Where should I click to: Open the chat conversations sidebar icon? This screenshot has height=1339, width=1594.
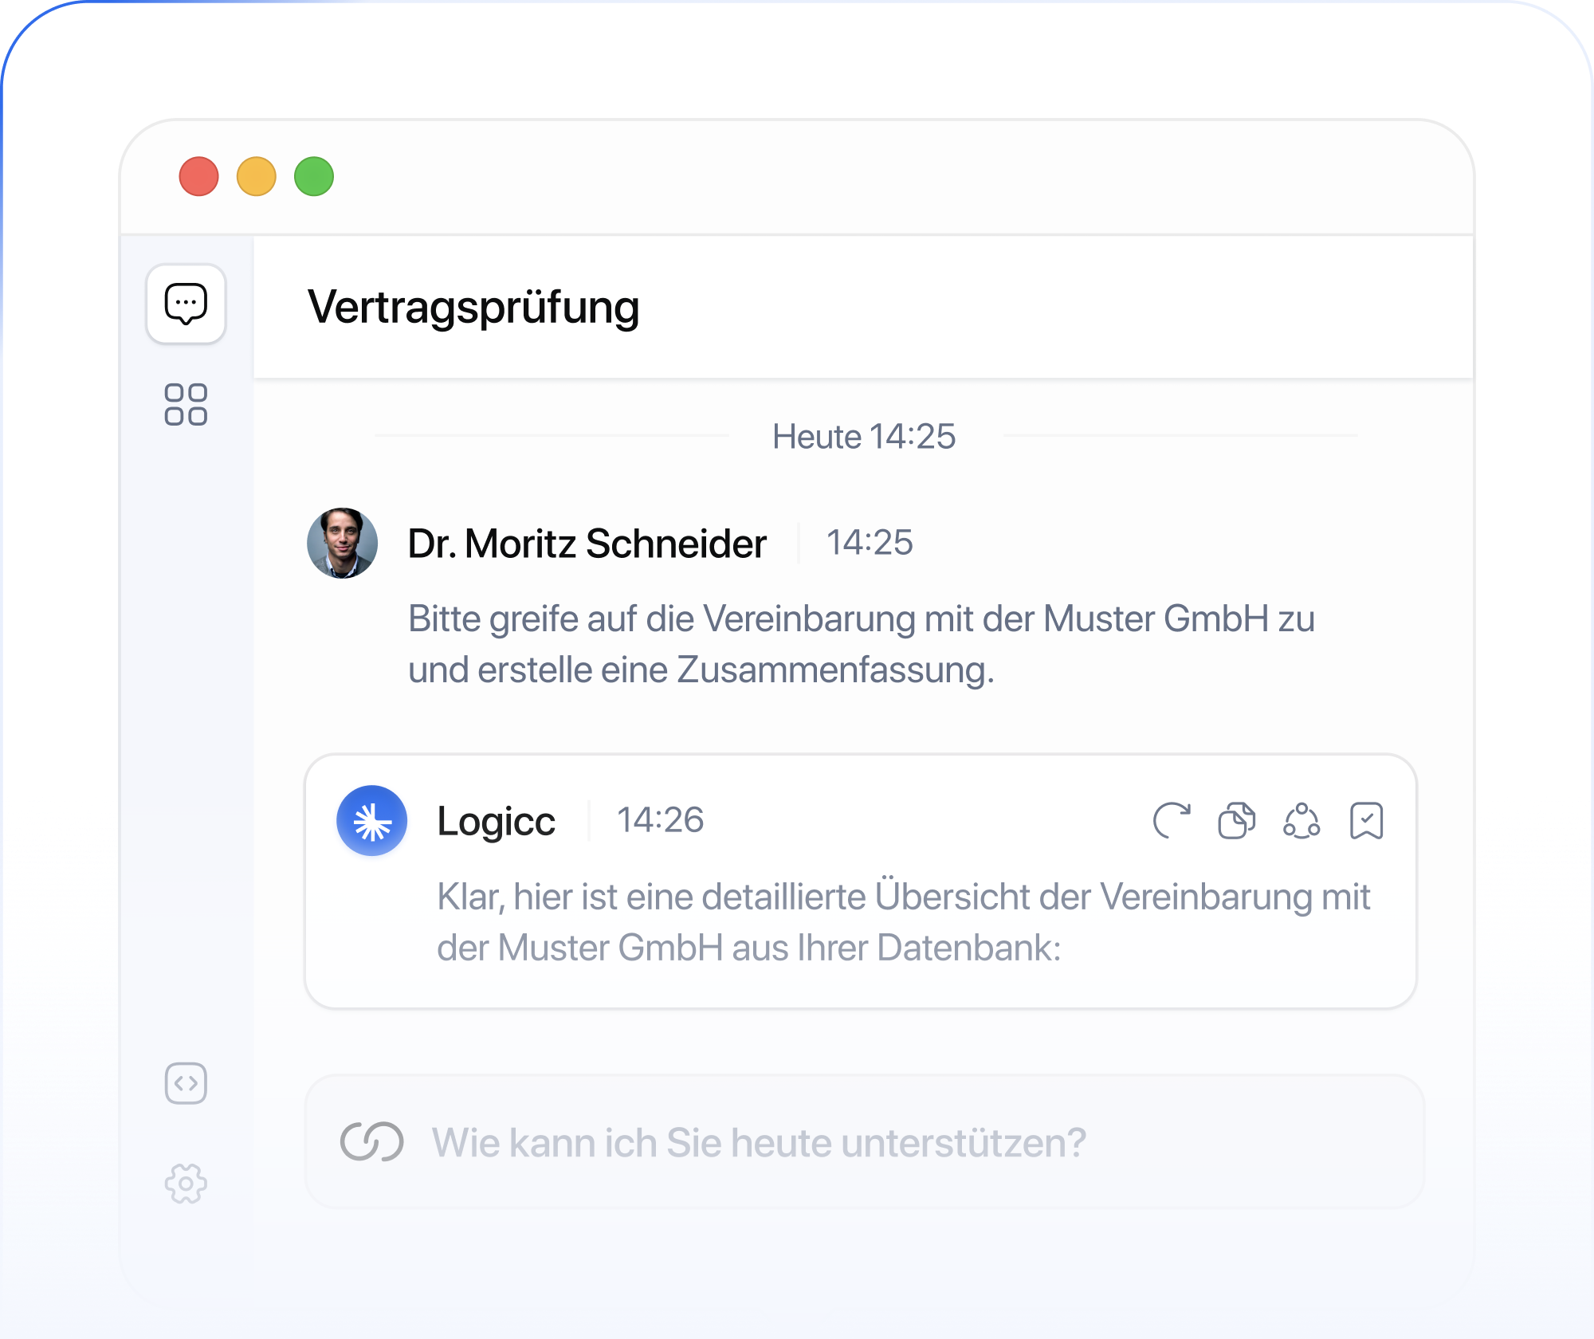tap(186, 304)
